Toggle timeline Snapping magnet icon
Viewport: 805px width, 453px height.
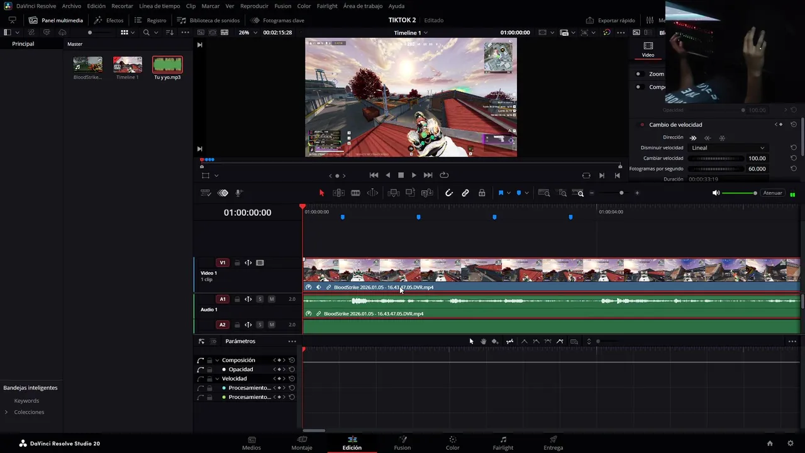[449, 193]
